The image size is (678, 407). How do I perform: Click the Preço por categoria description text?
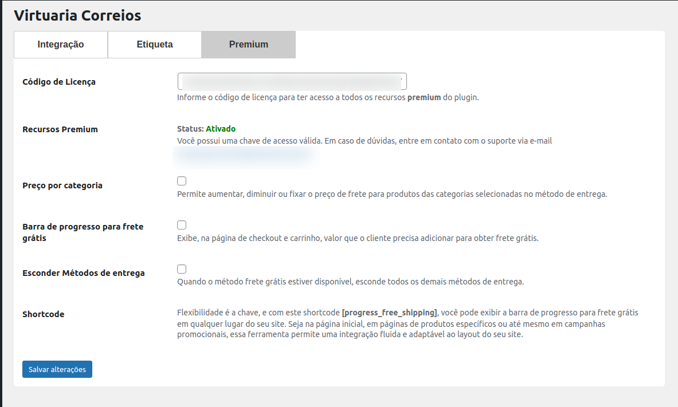[x=391, y=194]
